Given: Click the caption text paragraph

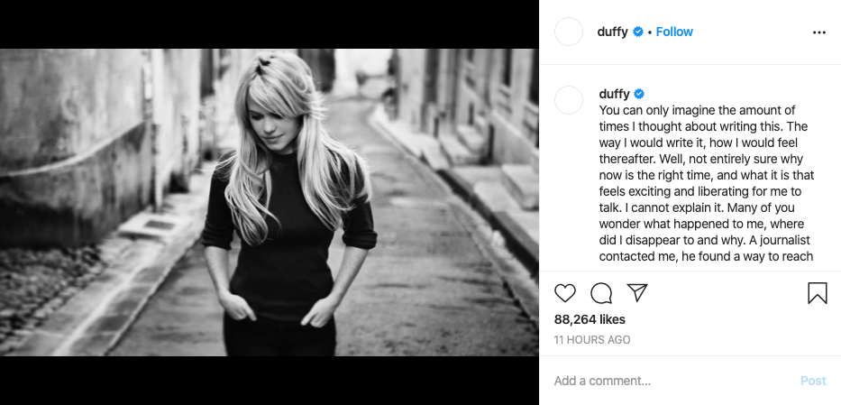Looking at the screenshot, I should [x=707, y=183].
